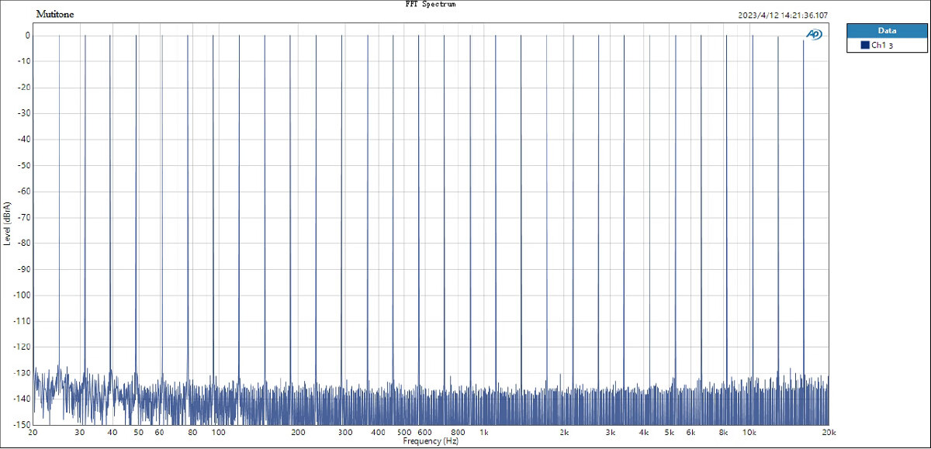
Task: Click the -150 tick on the level axis
Action: [22, 425]
